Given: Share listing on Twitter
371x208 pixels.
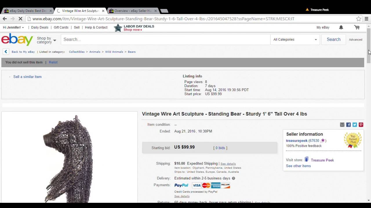Looking at the screenshot, I should 355,125.
